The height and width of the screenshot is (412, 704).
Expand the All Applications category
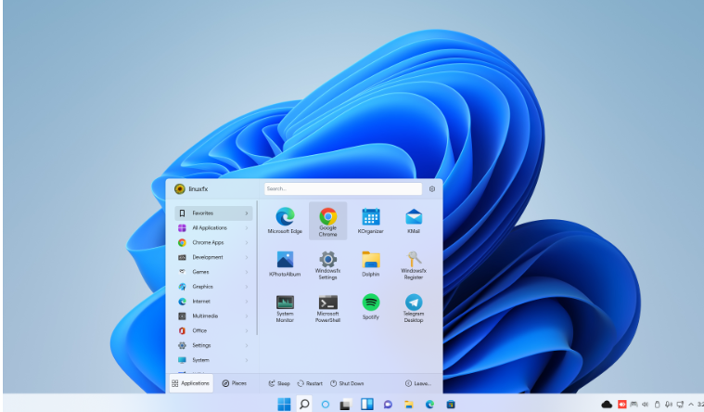tap(213, 227)
